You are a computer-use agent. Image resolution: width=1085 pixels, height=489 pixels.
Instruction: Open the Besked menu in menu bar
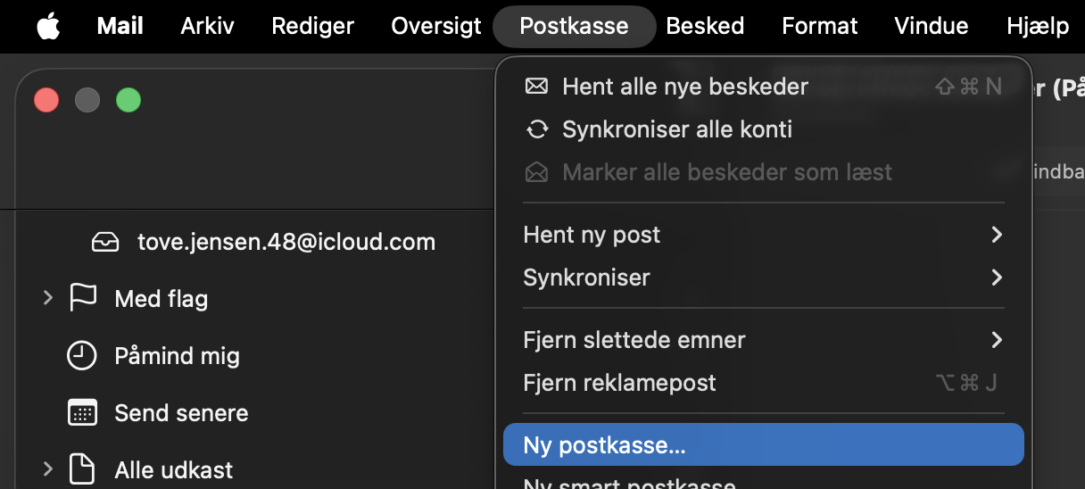click(x=705, y=27)
